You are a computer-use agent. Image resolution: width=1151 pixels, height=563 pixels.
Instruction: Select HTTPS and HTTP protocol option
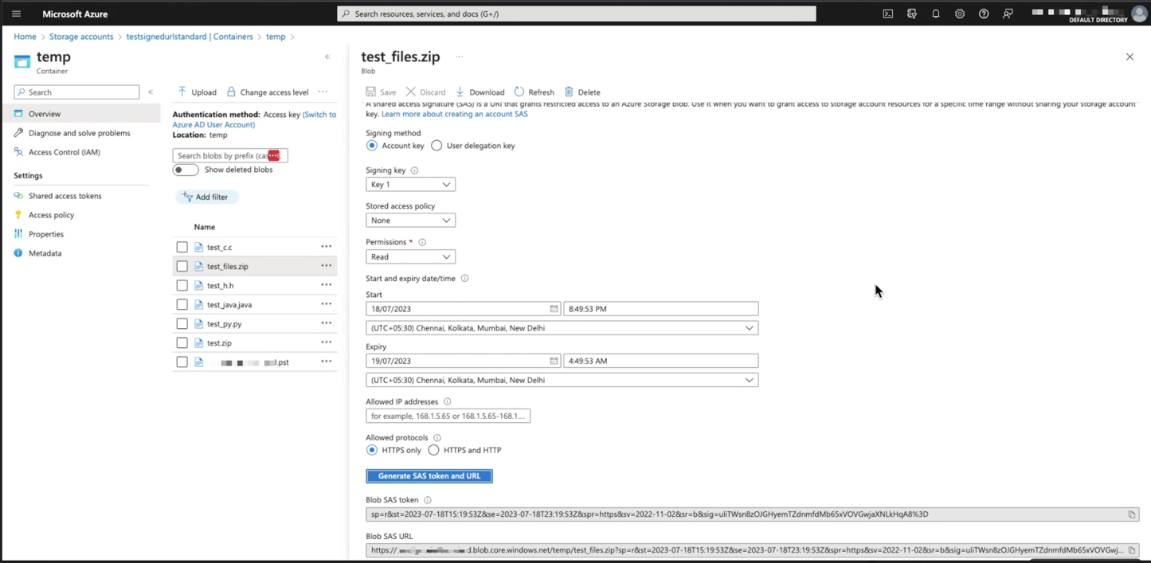(433, 450)
